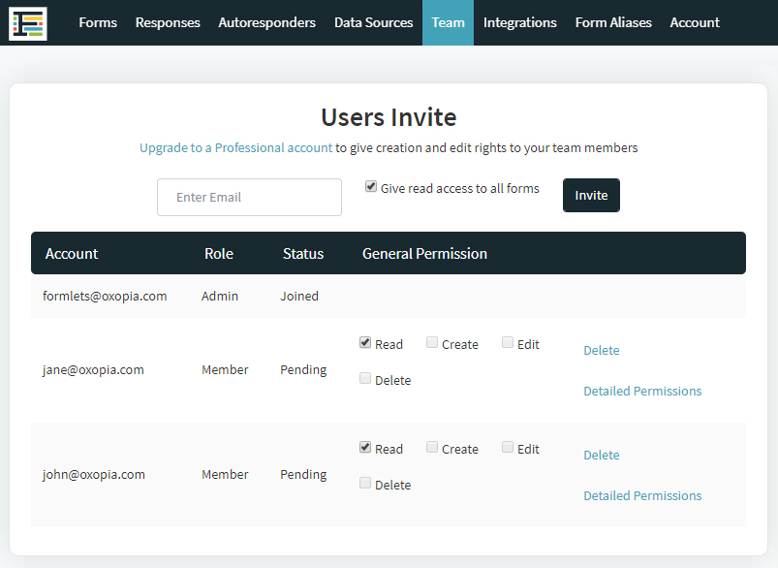Viewport: 778px width, 568px height.
Task: Open Autoresponders in the navigation bar
Action: click(x=267, y=23)
